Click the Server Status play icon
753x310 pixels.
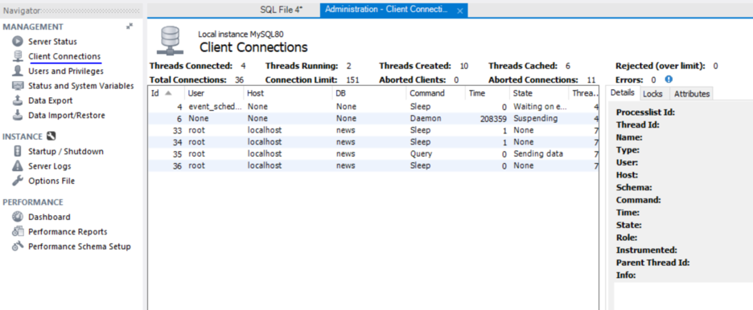(x=18, y=42)
